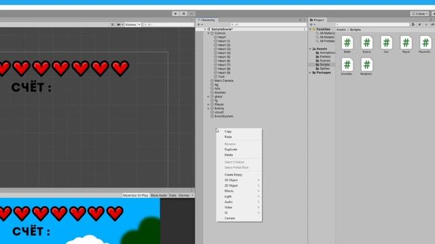Image resolution: width=435 pixels, height=244 pixels.
Task: Start Play mode with the Play button
Action: pos(175,14)
